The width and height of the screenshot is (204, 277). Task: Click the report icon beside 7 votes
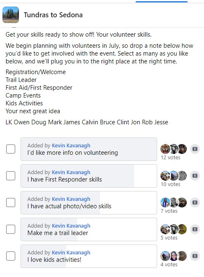195,203
